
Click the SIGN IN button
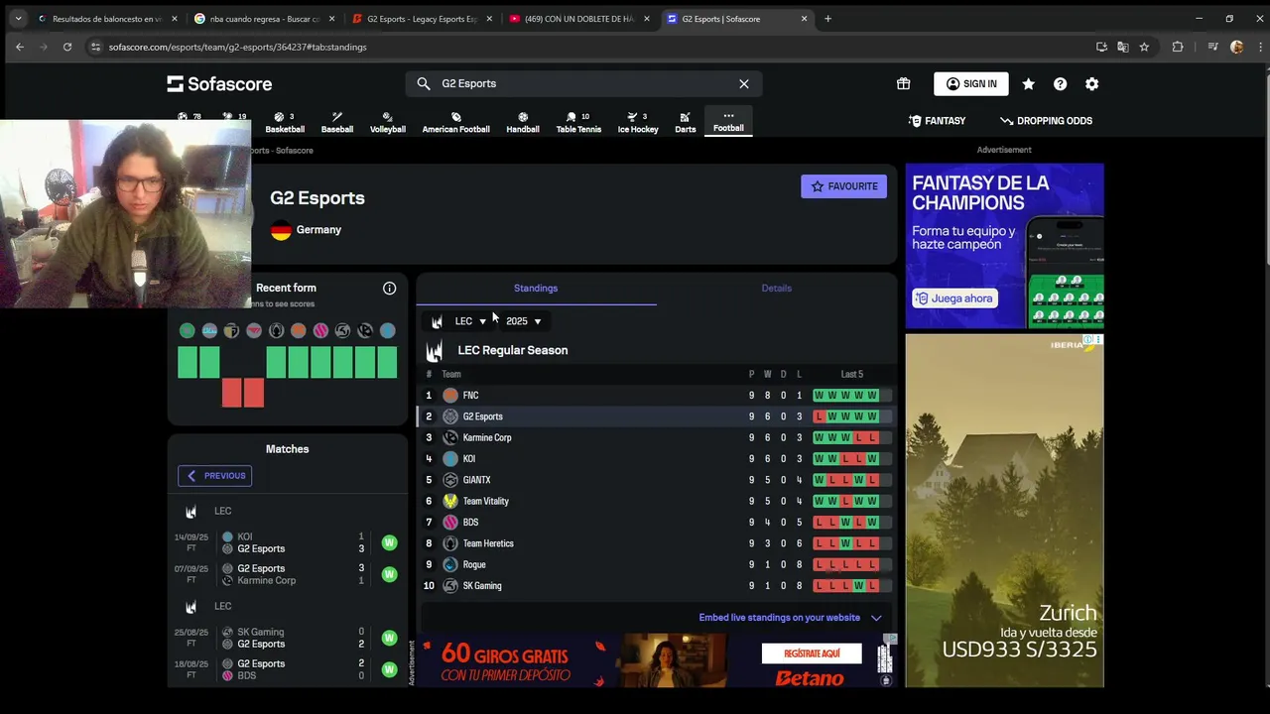pos(971,84)
